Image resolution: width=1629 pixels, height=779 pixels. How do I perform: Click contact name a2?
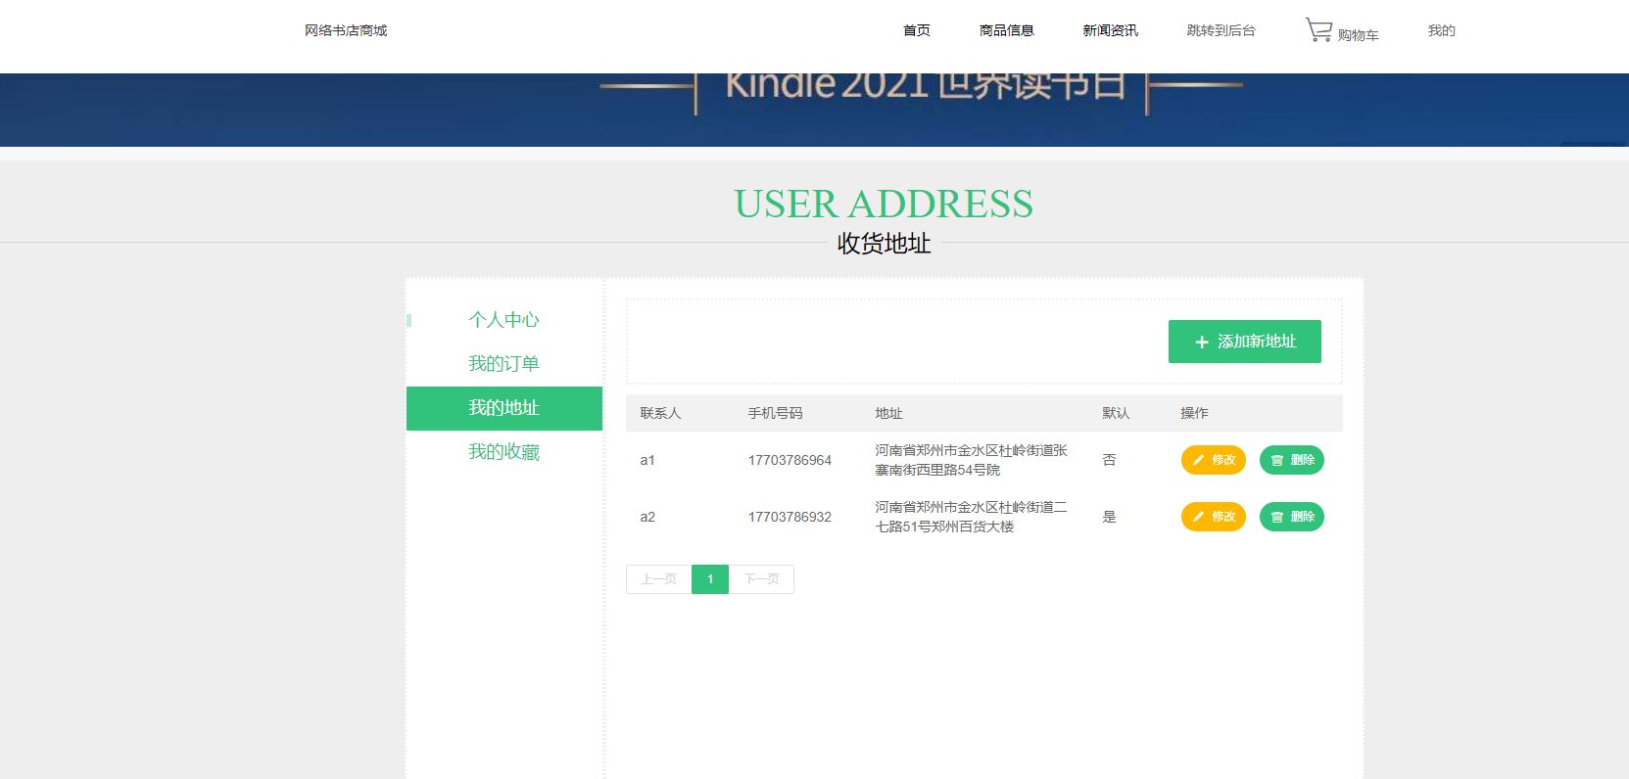(x=647, y=517)
